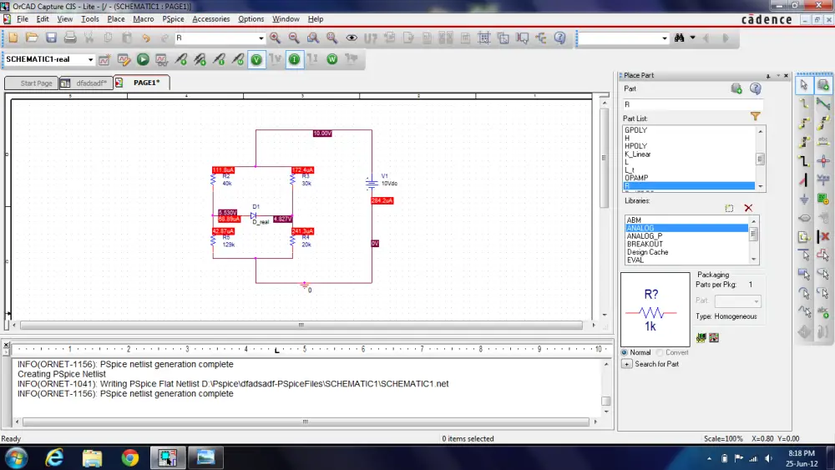Viewport: 835px width, 470px height.
Task: Open the binoculars search options arrow
Action: tap(692, 38)
